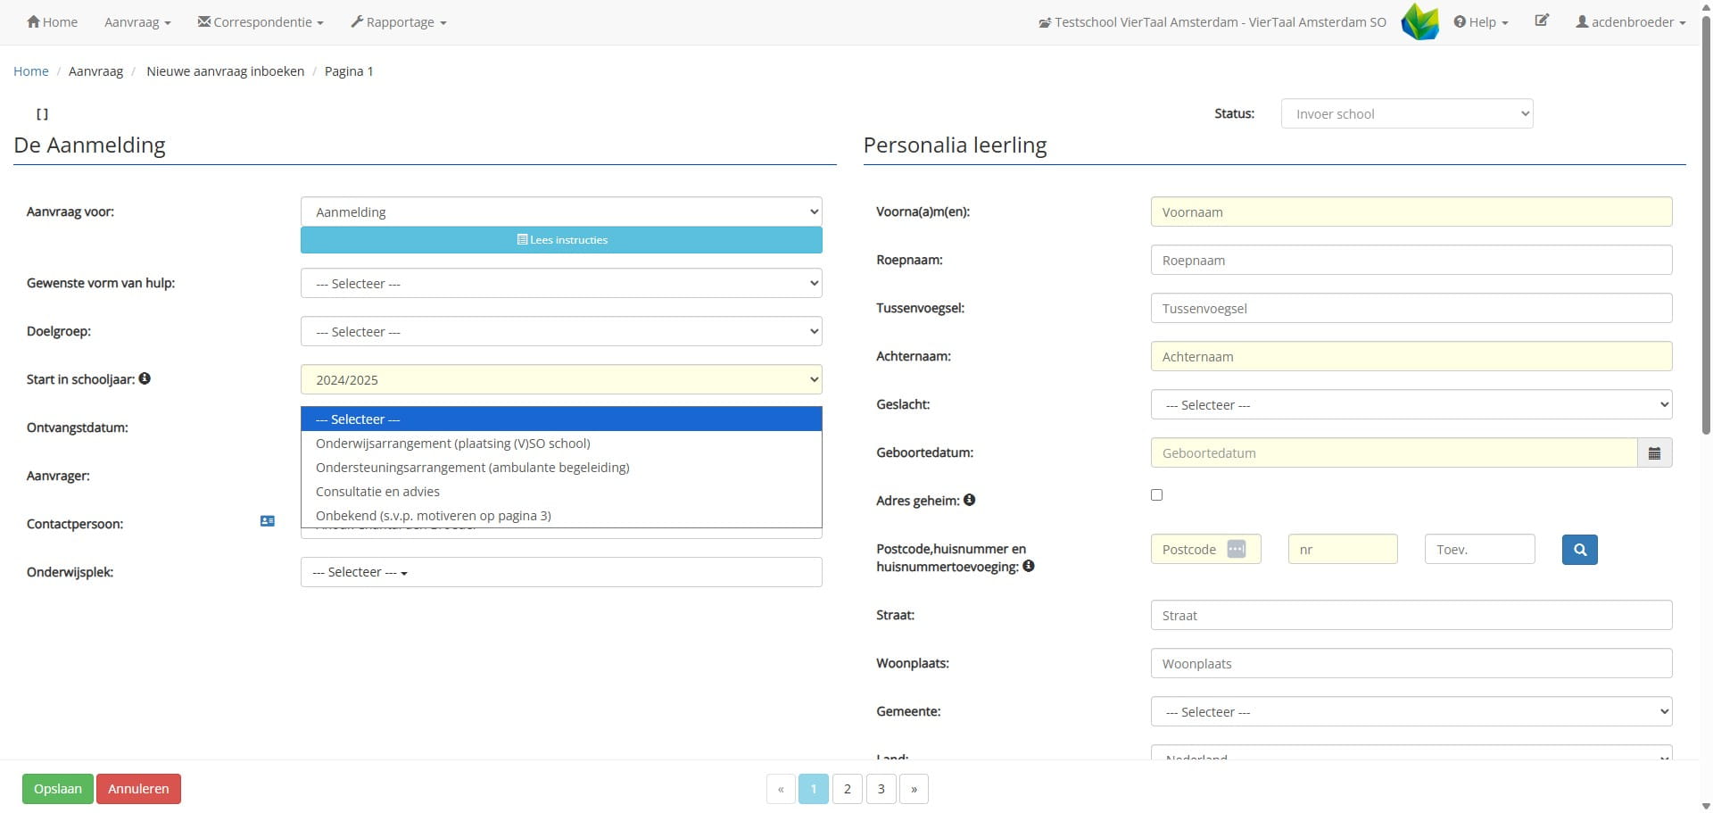
Task: Click the Toev. input field
Action: coord(1480,549)
